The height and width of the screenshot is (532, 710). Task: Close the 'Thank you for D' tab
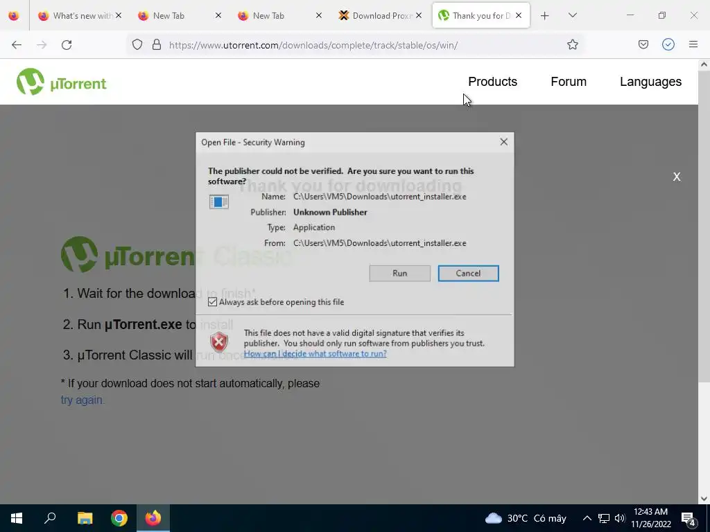tap(519, 16)
